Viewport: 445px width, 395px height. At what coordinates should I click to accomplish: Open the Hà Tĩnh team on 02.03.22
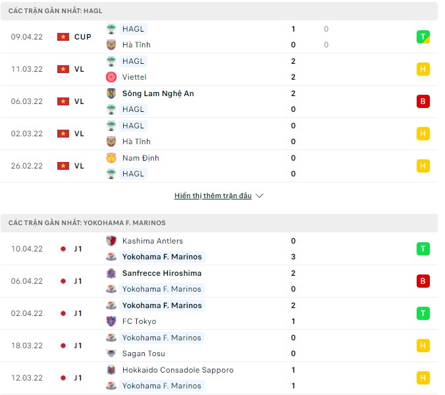tap(136, 142)
